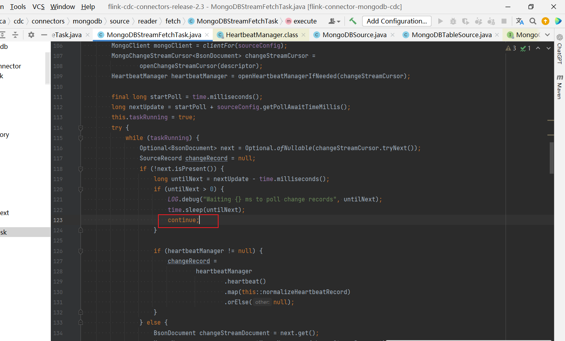The width and height of the screenshot is (565, 341).
Task: Click the mongodb breadcrumb
Action: [87, 21]
